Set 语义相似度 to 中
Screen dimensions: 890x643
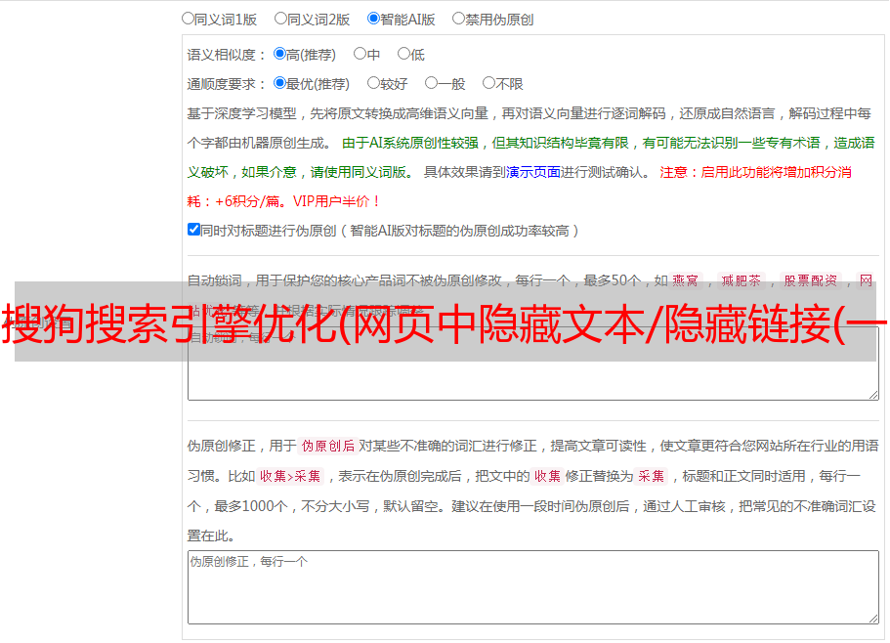pyautogui.click(x=360, y=54)
